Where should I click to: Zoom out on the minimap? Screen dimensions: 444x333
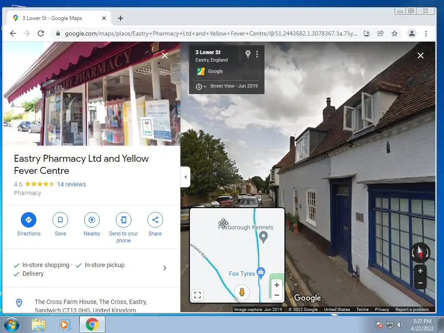click(x=277, y=295)
